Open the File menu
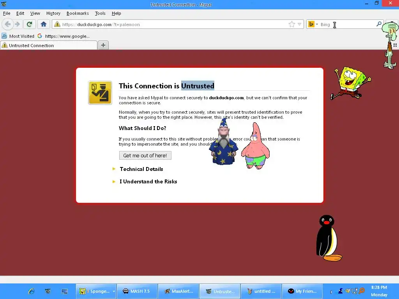 click(7, 13)
